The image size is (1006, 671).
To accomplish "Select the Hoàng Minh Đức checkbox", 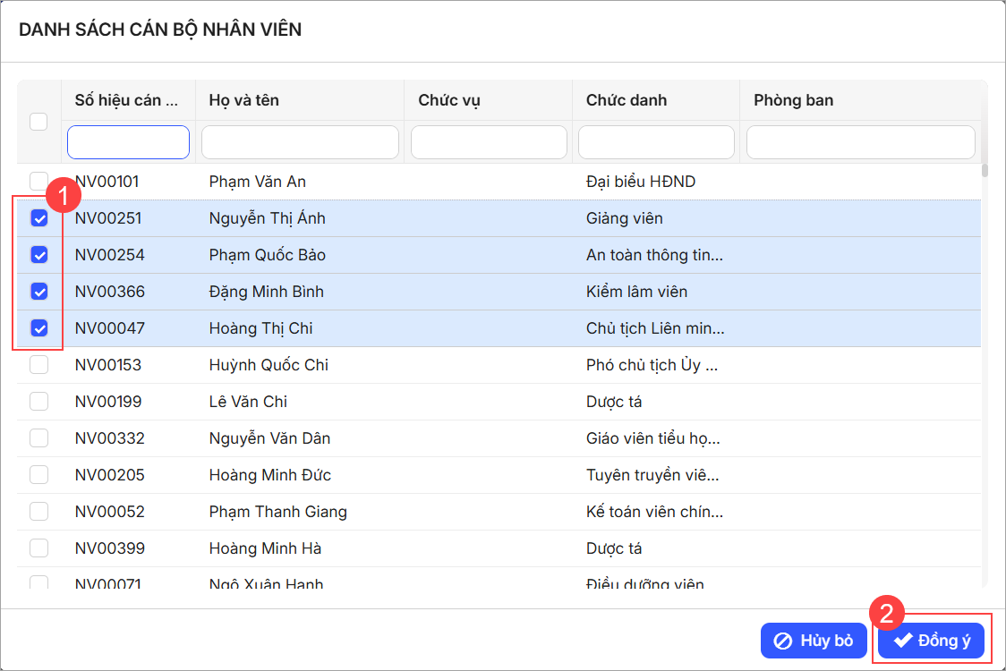I will point(38,475).
